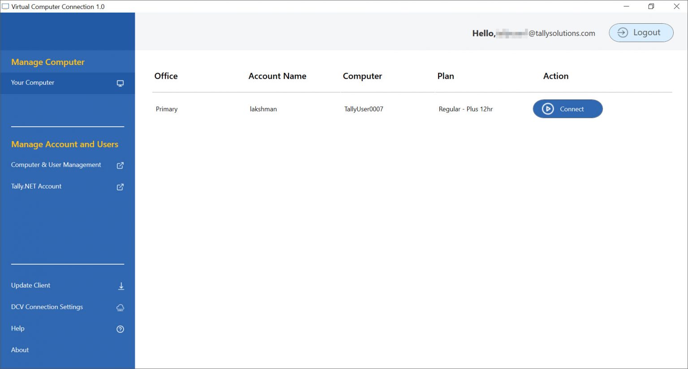Open Computer & User Management

[x=56, y=165]
